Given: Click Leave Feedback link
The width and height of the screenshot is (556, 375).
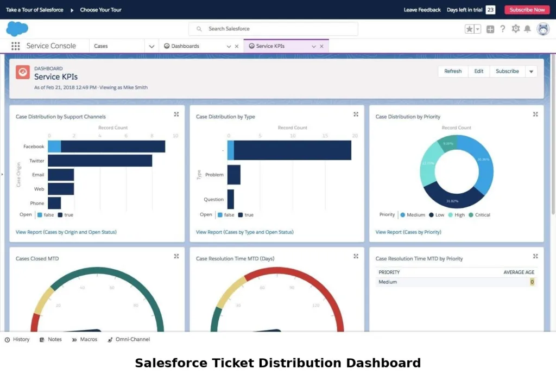Looking at the screenshot, I should point(422,10).
